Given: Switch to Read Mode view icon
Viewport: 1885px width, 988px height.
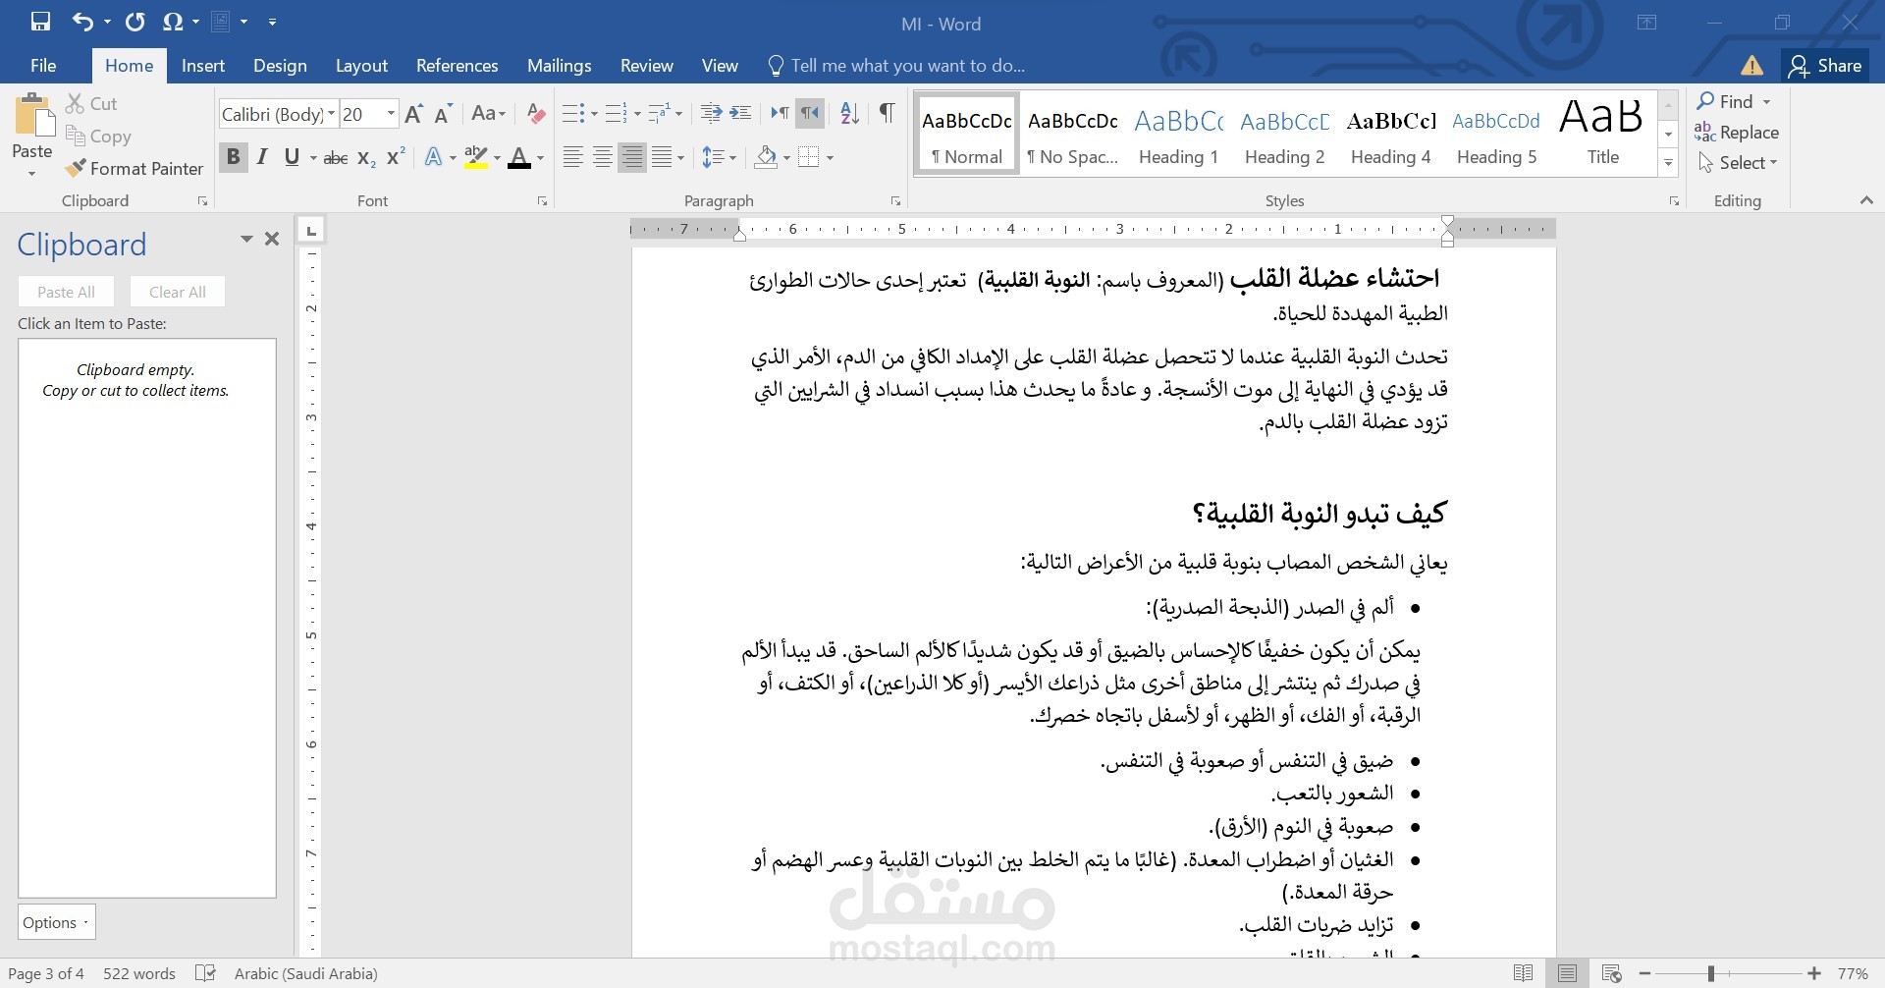Looking at the screenshot, I should point(1524,973).
